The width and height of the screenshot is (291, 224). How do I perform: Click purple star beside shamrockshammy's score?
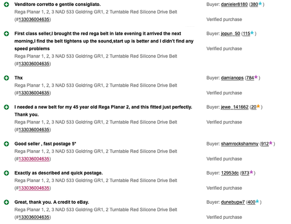(271, 143)
